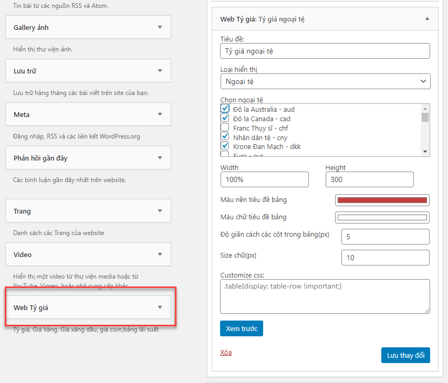
Task: Uncheck Đô la Canada - cad
Action: (225, 118)
